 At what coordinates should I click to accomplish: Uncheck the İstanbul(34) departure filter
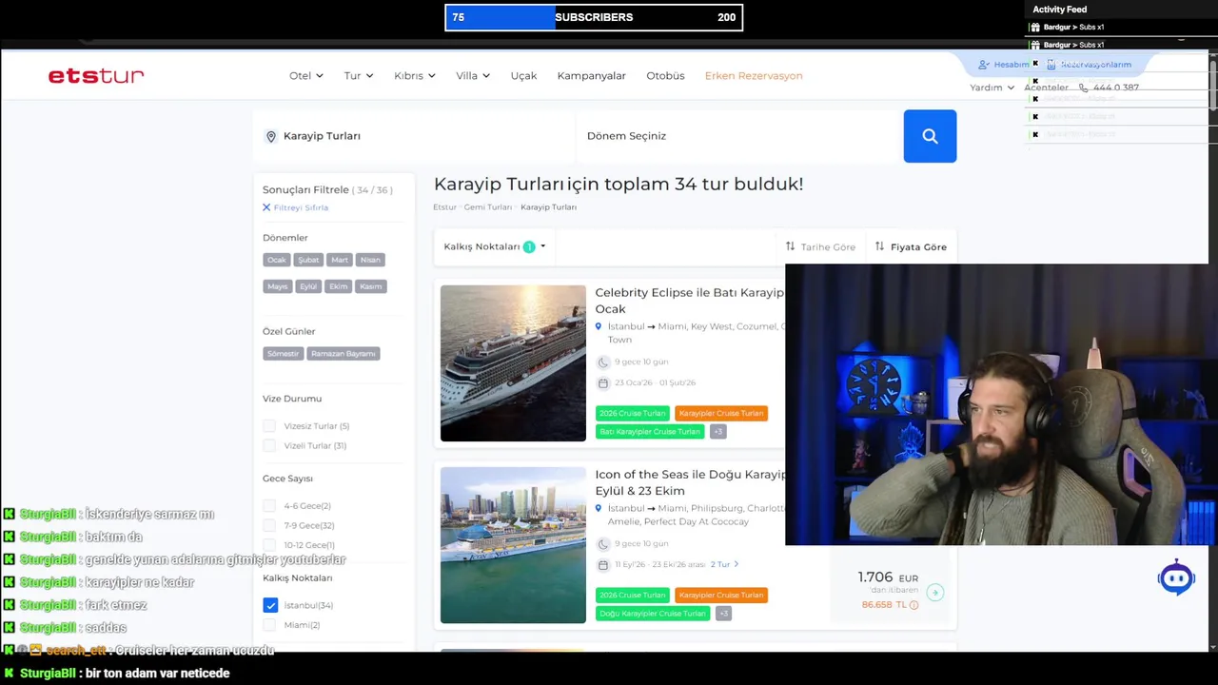(x=270, y=605)
